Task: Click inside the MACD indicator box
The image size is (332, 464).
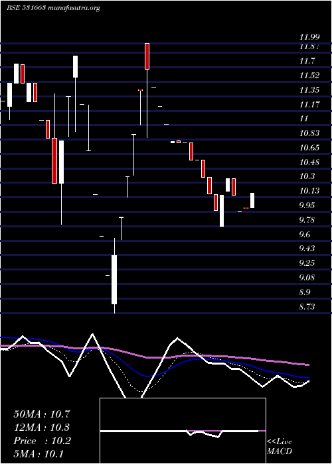Action: pyautogui.click(x=183, y=431)
